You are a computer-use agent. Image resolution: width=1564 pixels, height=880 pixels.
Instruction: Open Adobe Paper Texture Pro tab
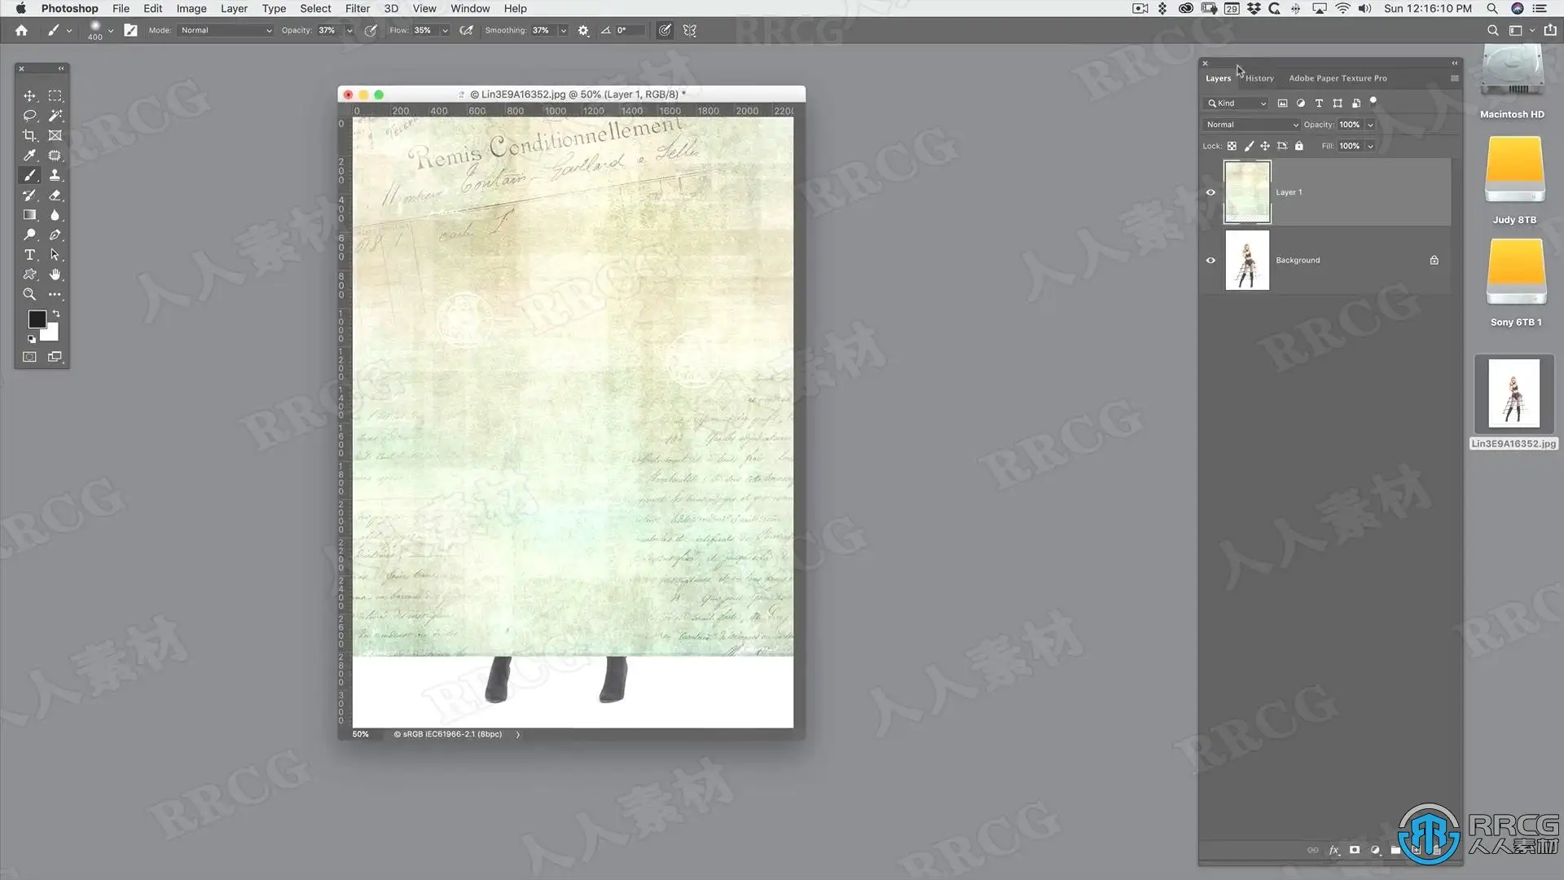(1338, 78)
